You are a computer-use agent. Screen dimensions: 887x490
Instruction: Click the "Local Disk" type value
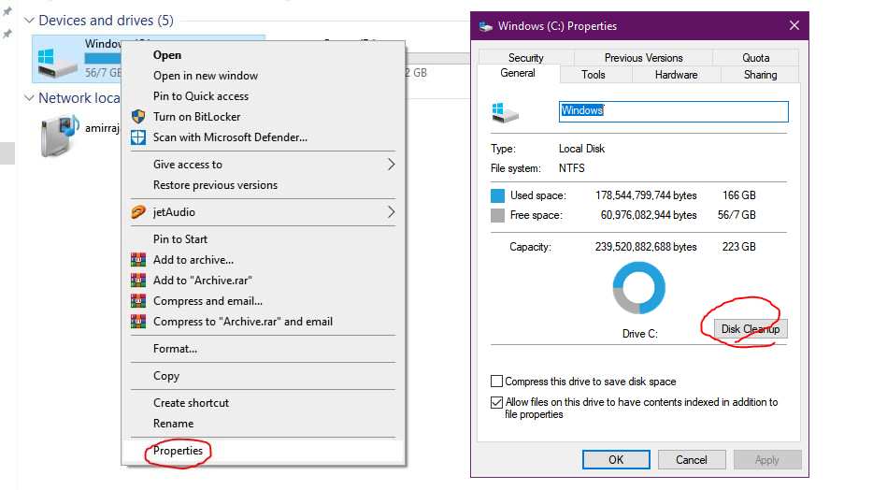(x=581, y=149)
